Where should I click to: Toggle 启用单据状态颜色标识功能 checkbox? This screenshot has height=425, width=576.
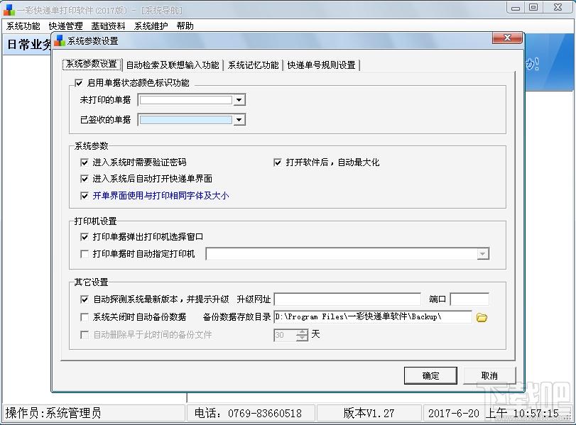(79, 83)
